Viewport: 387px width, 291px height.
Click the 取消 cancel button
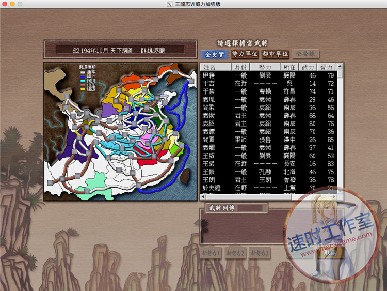330,253
